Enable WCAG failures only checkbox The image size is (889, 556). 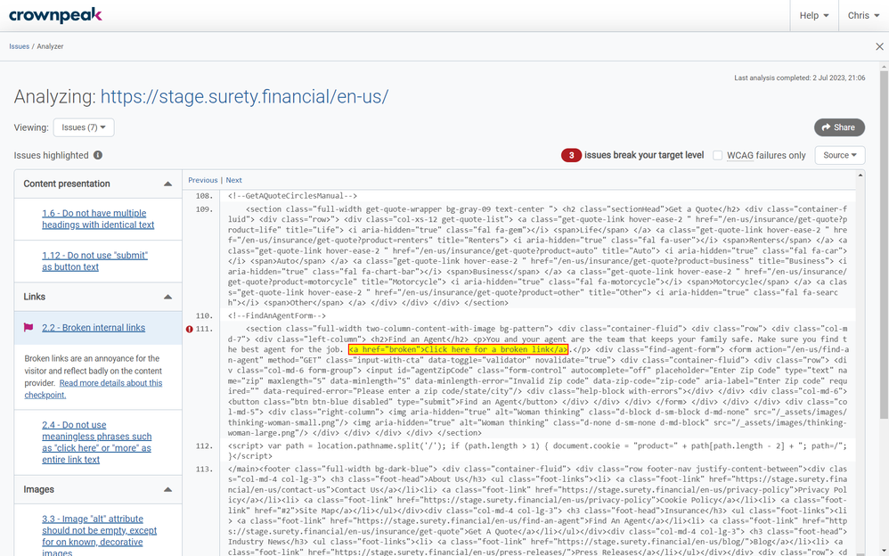coord(717,155)
